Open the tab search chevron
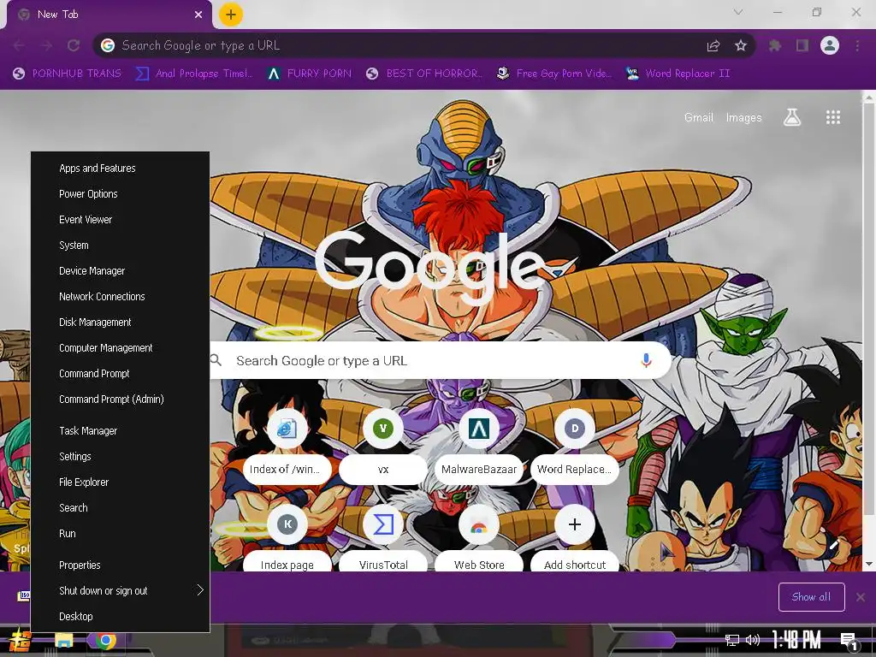 (738, 12)
